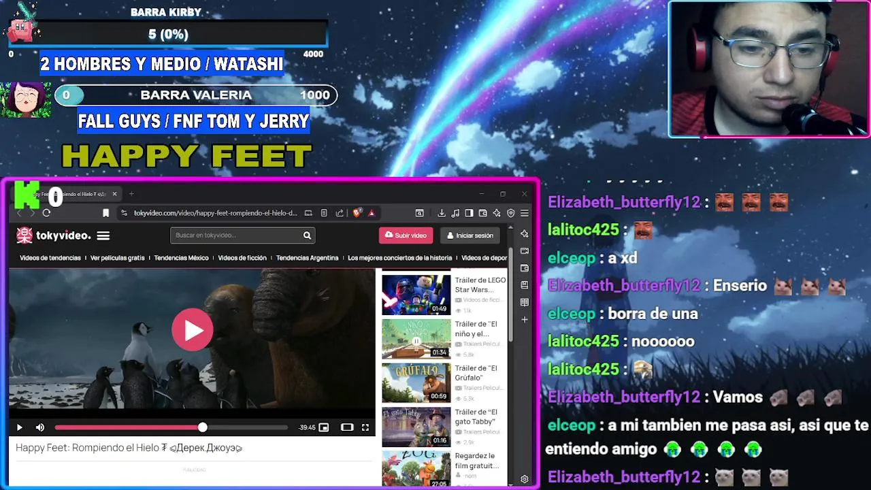This screenshot has width=871, height=490.
Task: Go back to the previous page
Action: (x=19, y=213)
